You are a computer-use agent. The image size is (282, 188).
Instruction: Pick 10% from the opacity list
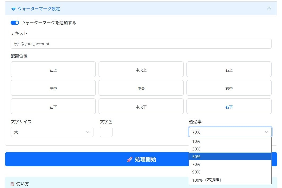[230, 141]
